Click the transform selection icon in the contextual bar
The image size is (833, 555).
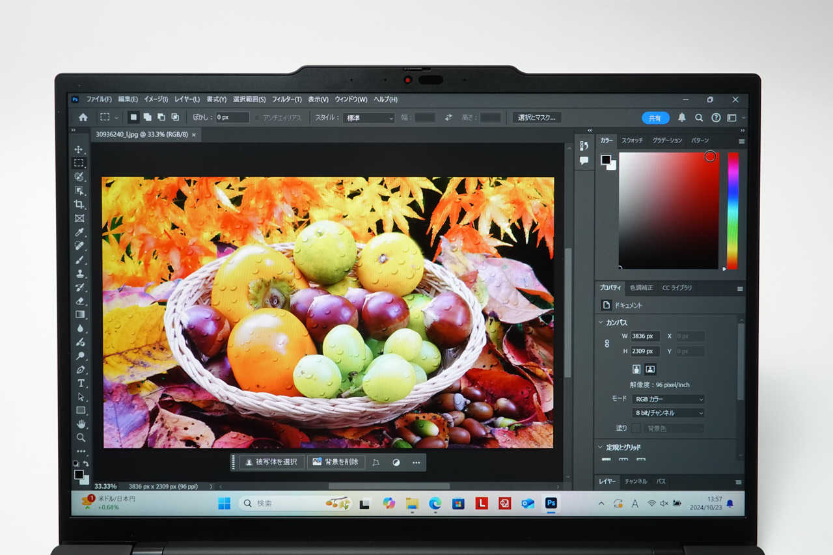tap(376, 463)
